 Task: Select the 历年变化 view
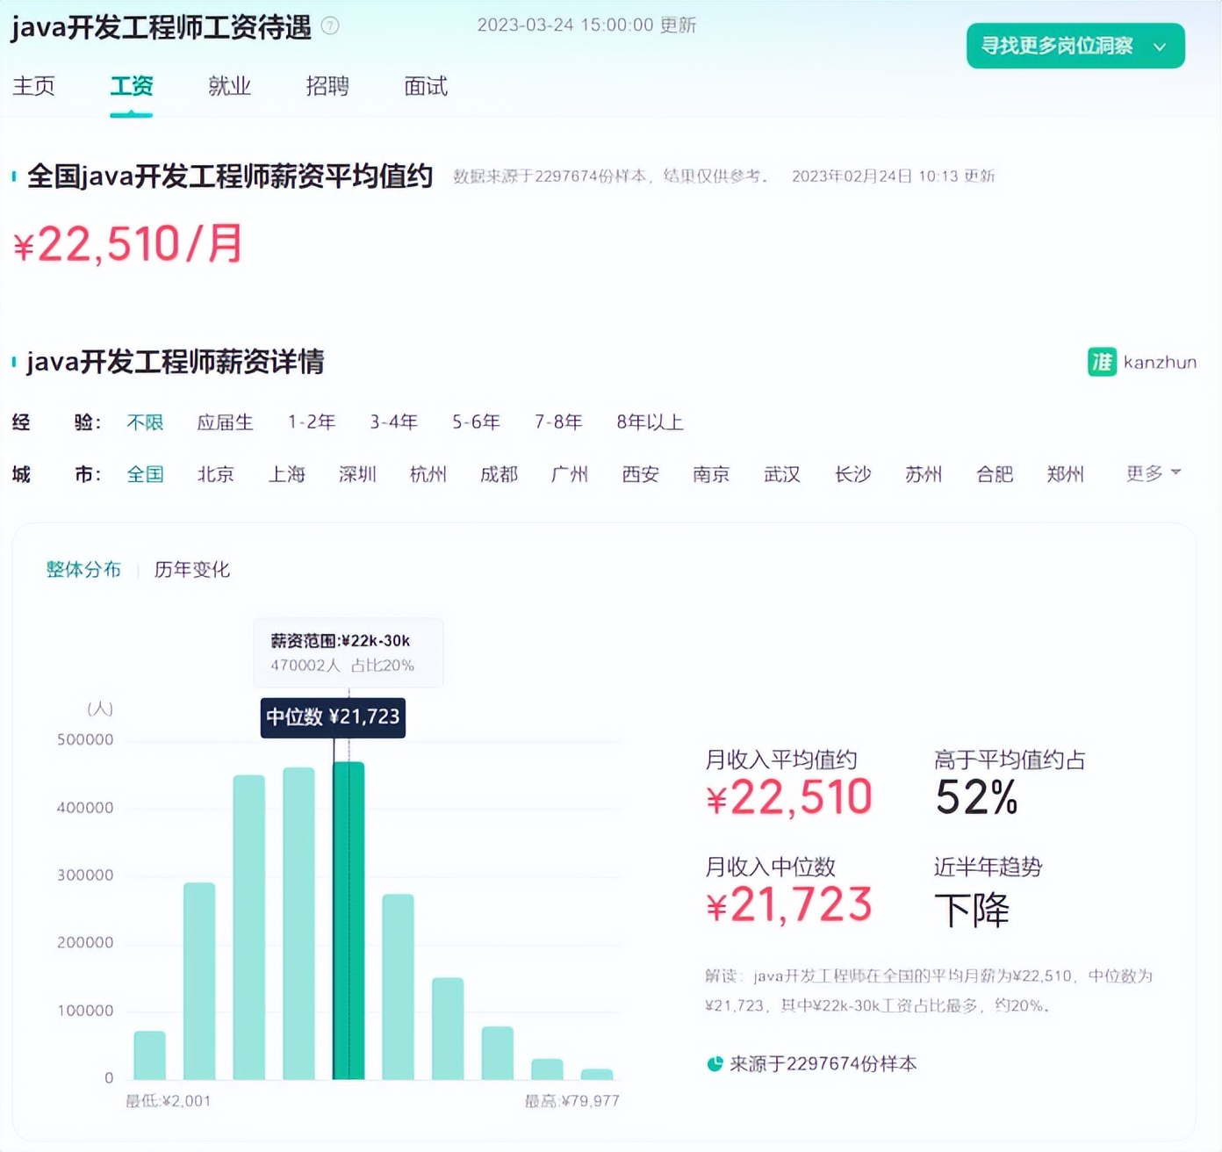[x=191, y=569]
